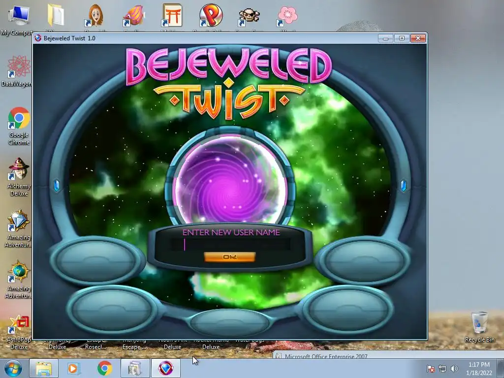Open the Windows Start menu

13,368
